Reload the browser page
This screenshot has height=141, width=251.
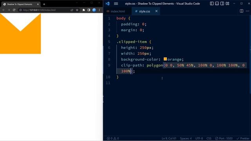[x=14, y=10]
